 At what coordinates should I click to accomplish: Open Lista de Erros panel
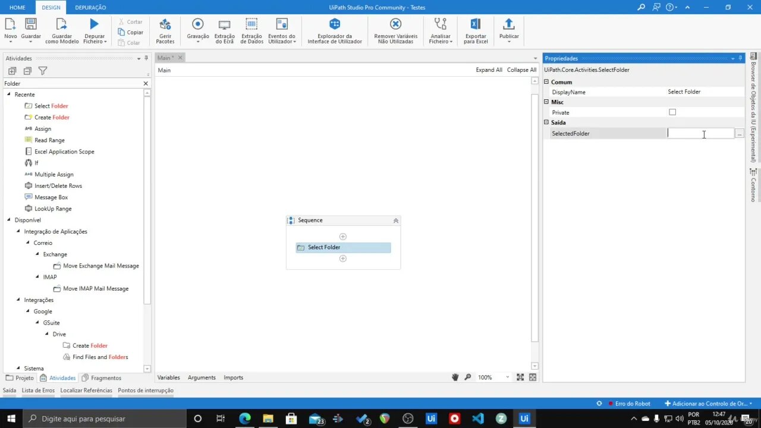(x=38, y=391)
